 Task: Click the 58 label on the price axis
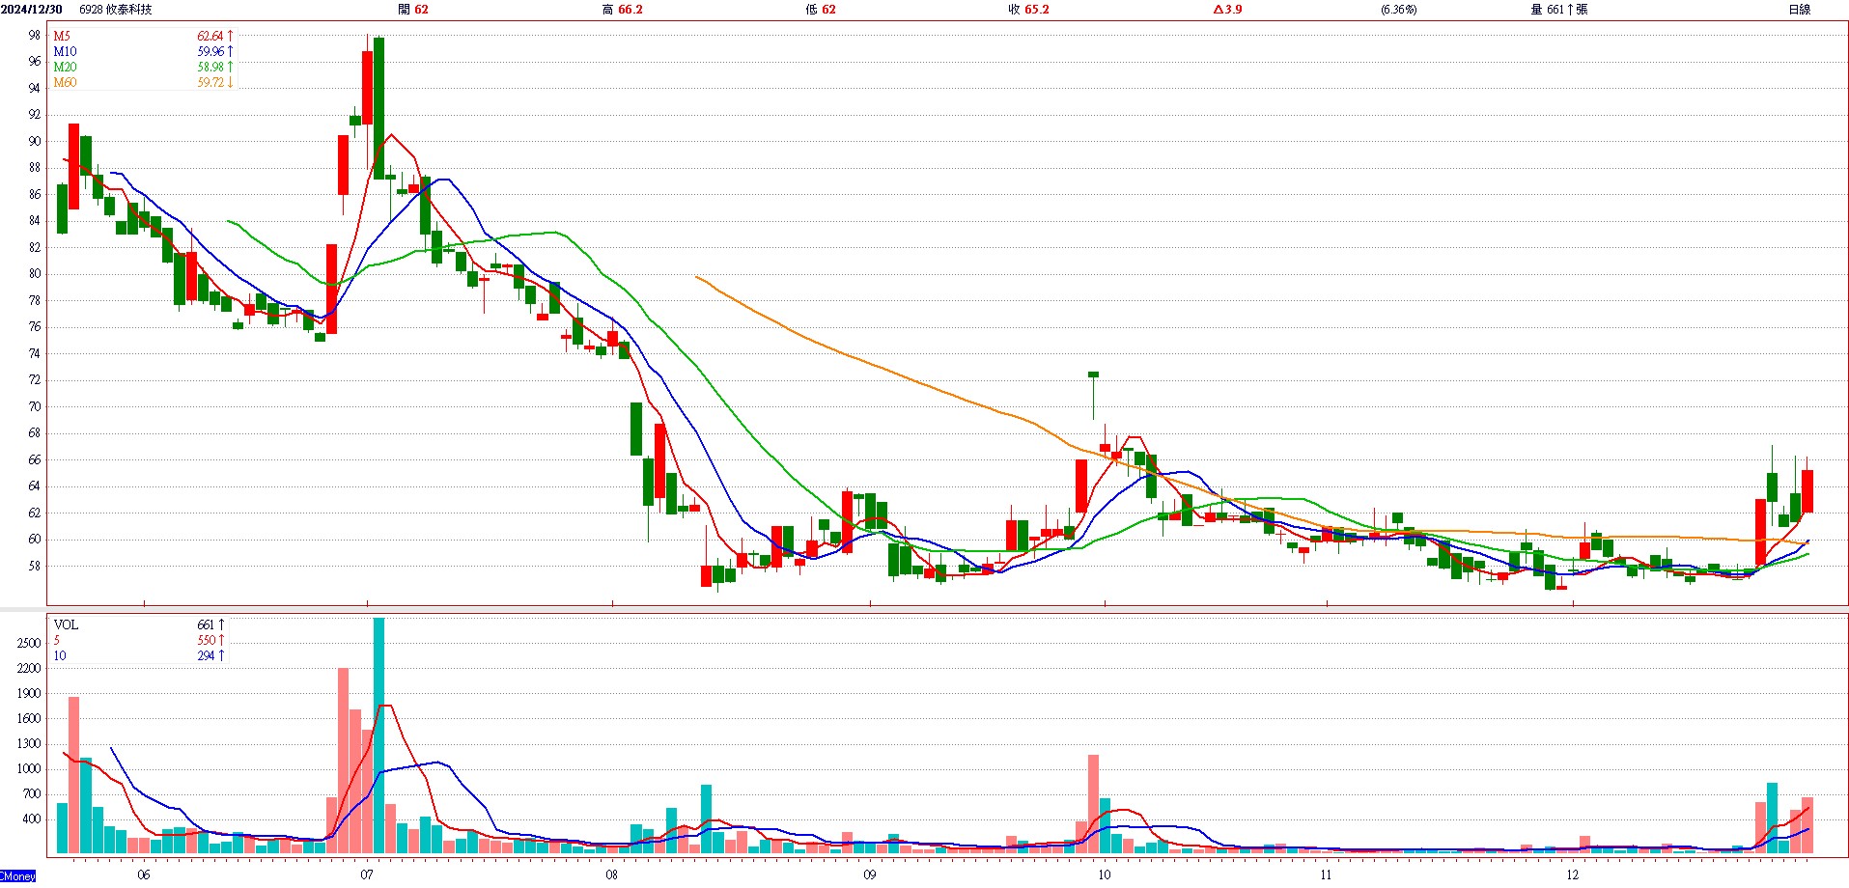click(x=35, y=567)
